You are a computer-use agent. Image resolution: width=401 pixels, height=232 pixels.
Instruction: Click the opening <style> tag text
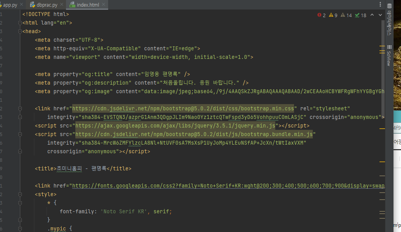[46, 195]
